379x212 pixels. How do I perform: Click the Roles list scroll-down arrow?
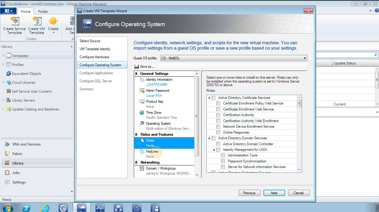(299, 170)
